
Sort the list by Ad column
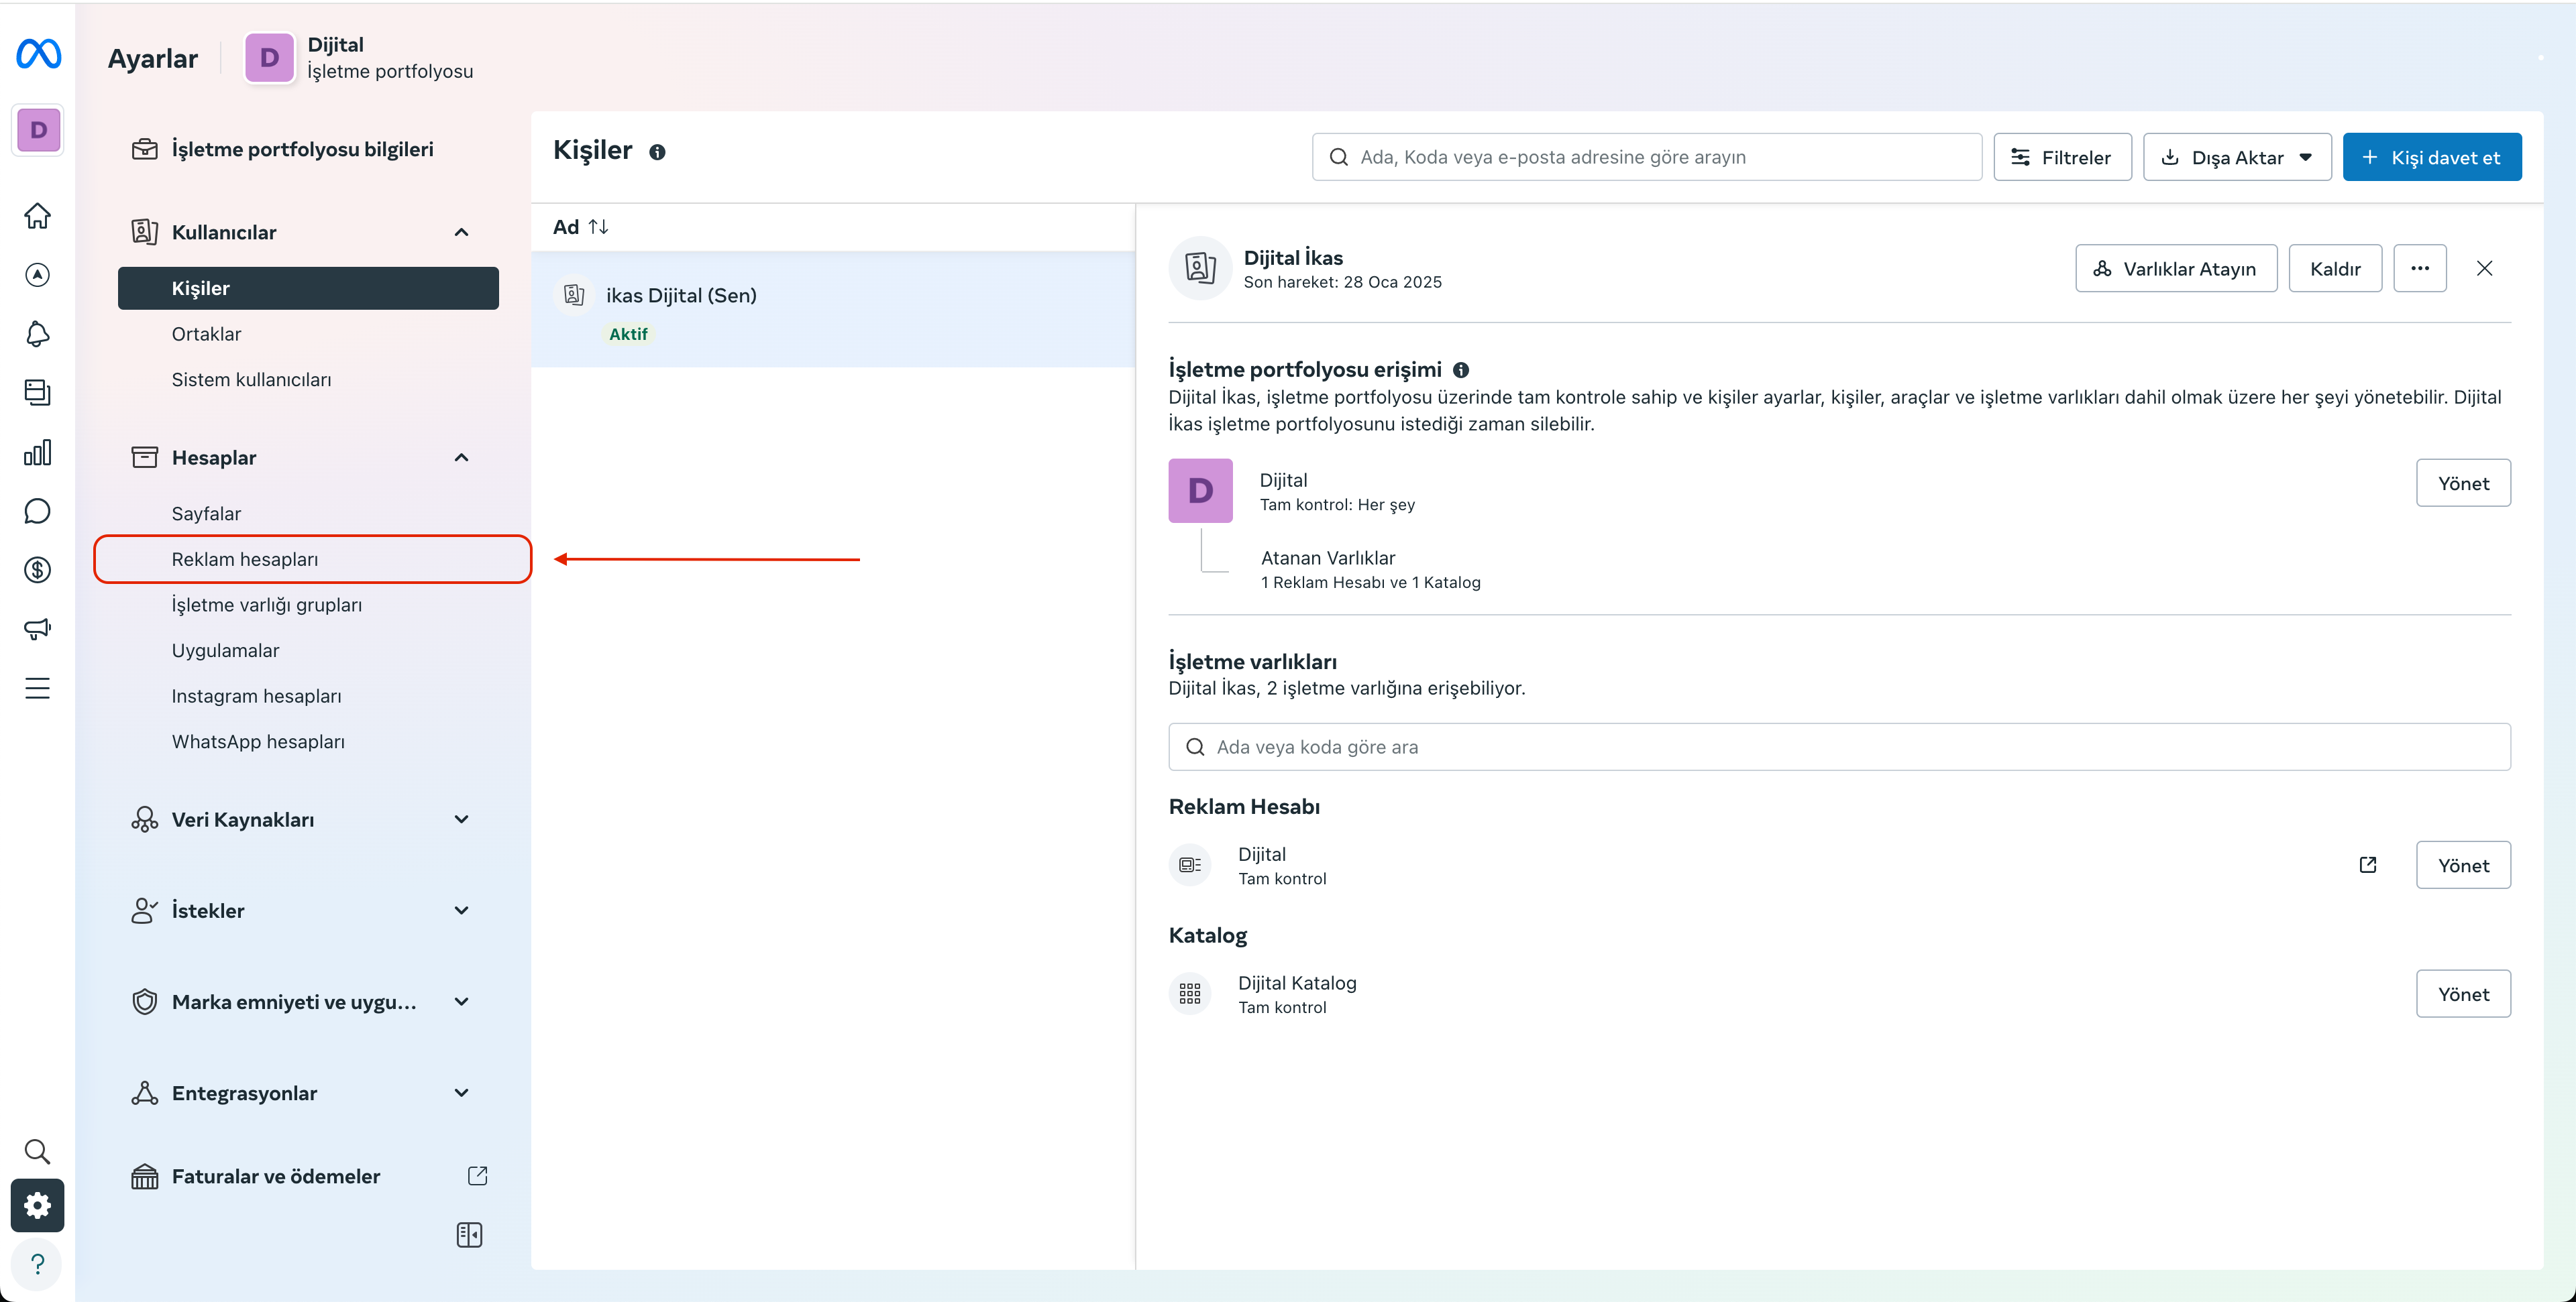click(581, 227)
